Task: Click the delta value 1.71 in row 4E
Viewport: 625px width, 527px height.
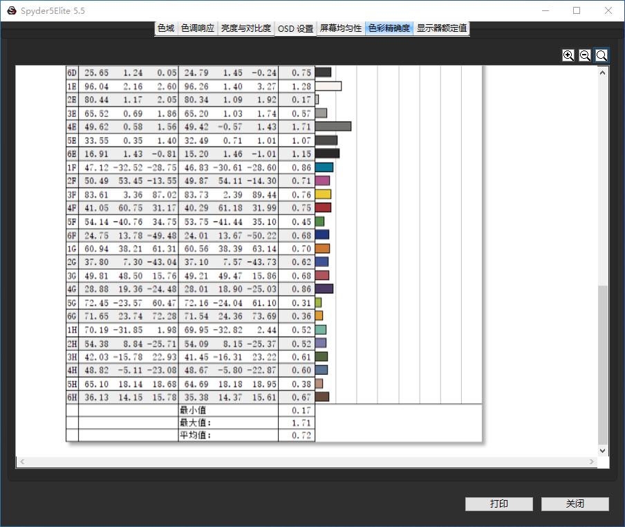Action: 301,127
